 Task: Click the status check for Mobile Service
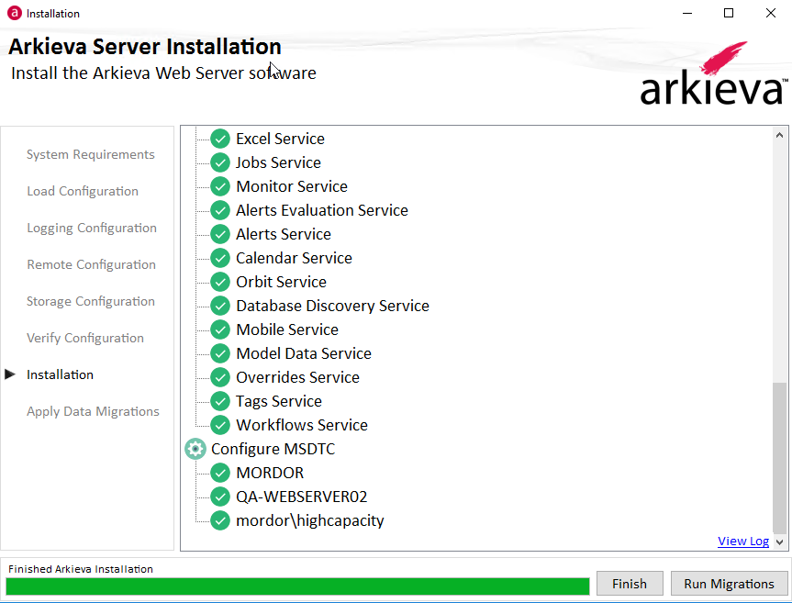coord(220,329)
